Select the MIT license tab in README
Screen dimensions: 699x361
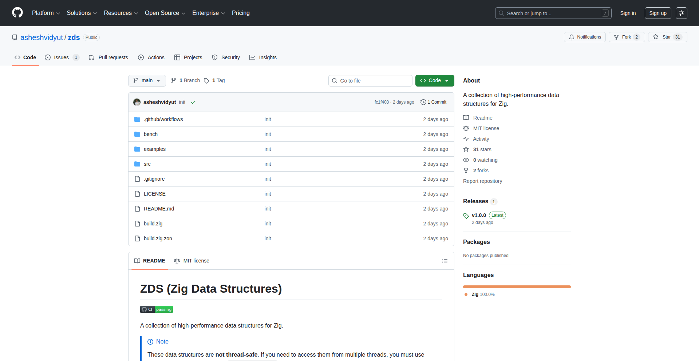click(x=192, y=261)
